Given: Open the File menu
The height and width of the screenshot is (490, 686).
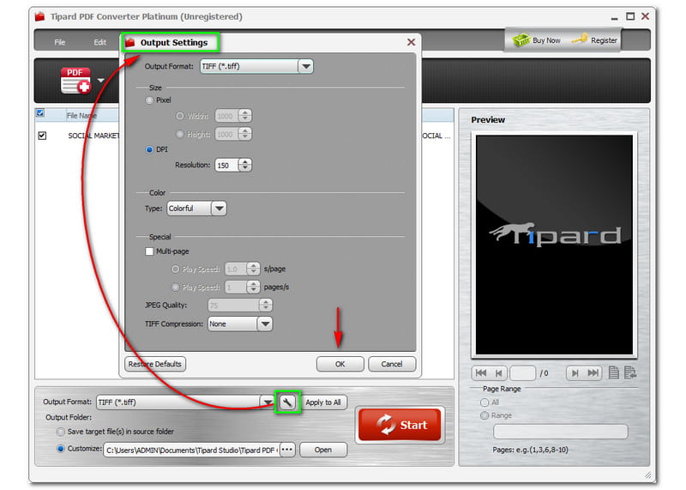Looking at the screenshot, I should pos(60,42).
